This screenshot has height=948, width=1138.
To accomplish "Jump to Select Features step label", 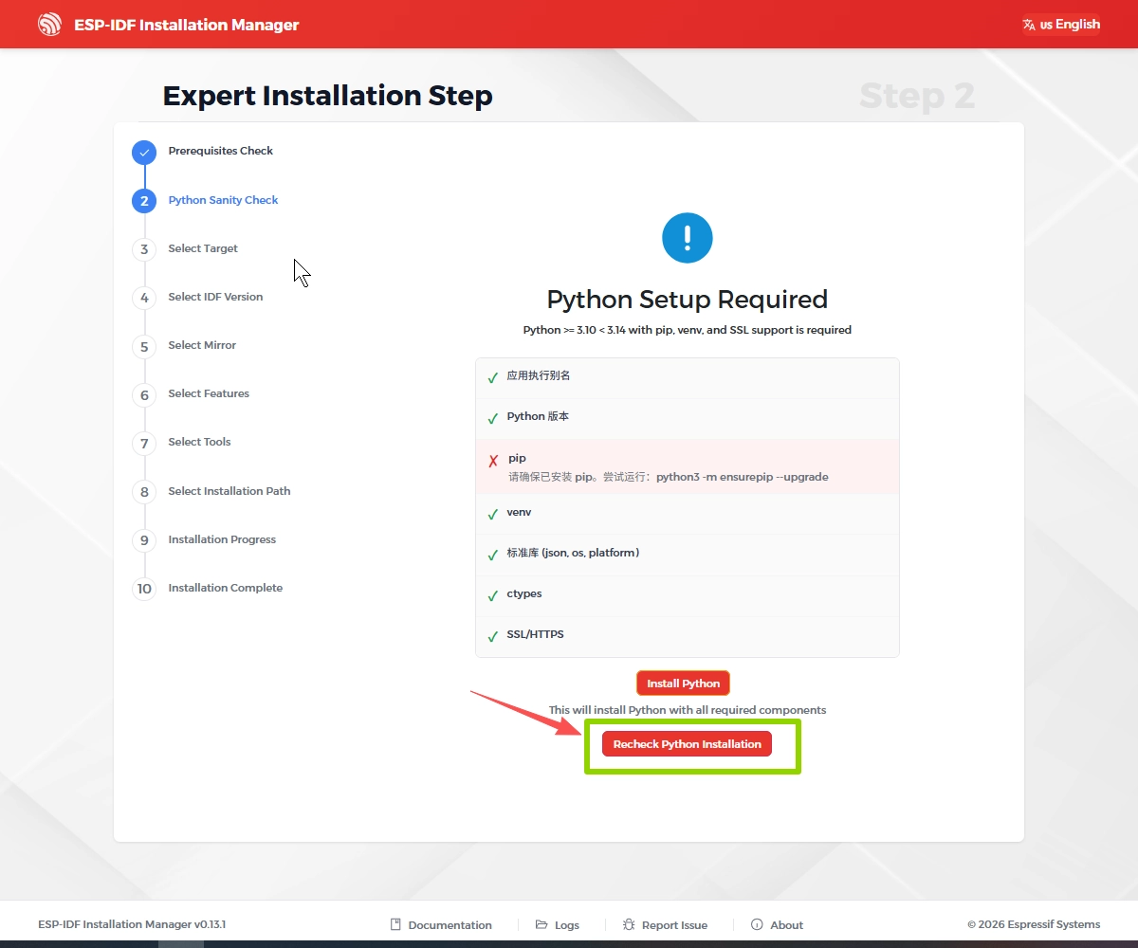I will (x=209, y=393).
